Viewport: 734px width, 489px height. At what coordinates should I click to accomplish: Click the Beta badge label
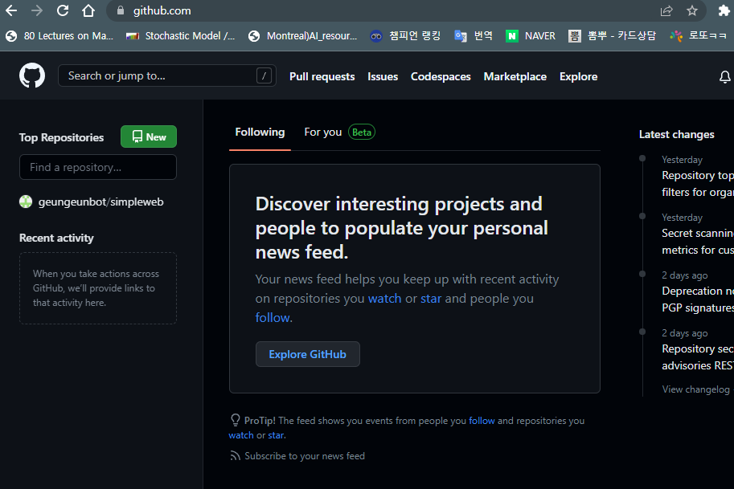coord(362,132)
